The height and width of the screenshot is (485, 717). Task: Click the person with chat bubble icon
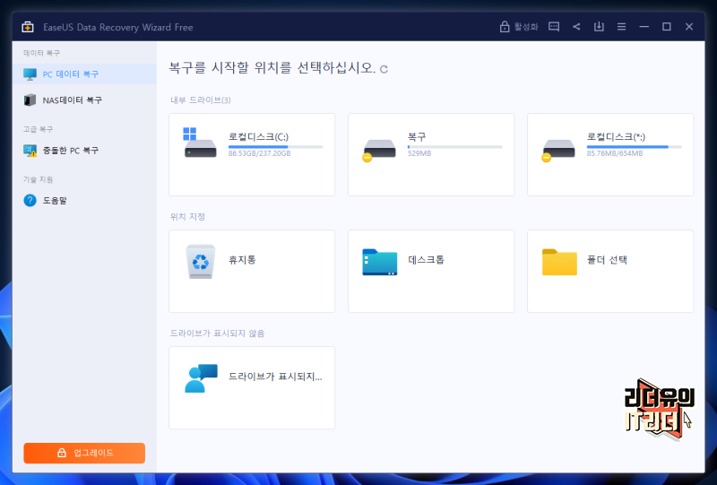point(201,378)
